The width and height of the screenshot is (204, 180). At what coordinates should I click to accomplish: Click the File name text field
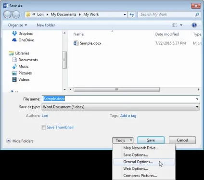119,99
